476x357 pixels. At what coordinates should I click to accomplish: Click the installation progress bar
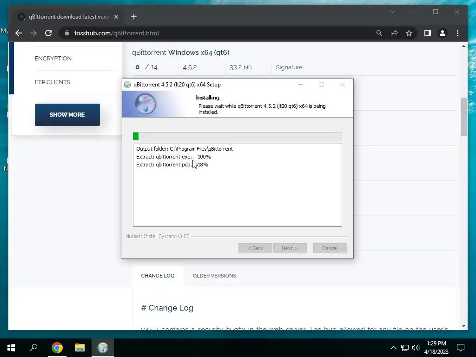(x=238, y=136)
